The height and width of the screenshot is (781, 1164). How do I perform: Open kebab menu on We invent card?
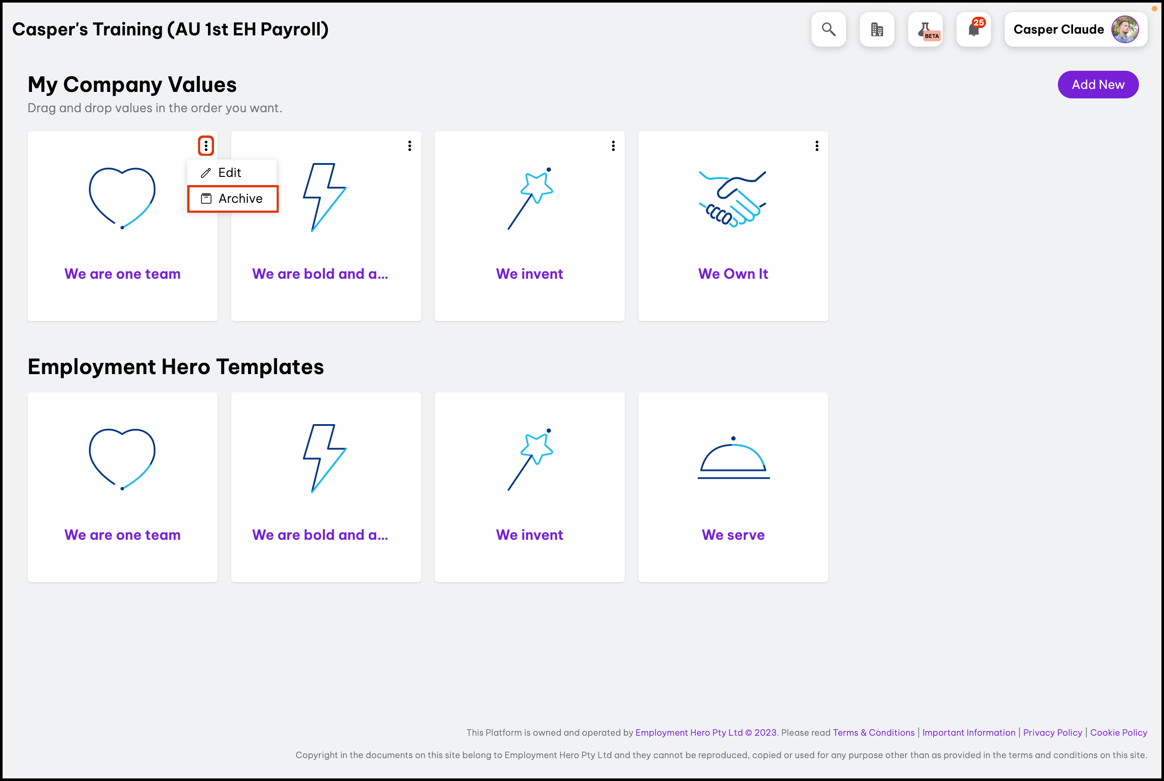coord(613,145)
